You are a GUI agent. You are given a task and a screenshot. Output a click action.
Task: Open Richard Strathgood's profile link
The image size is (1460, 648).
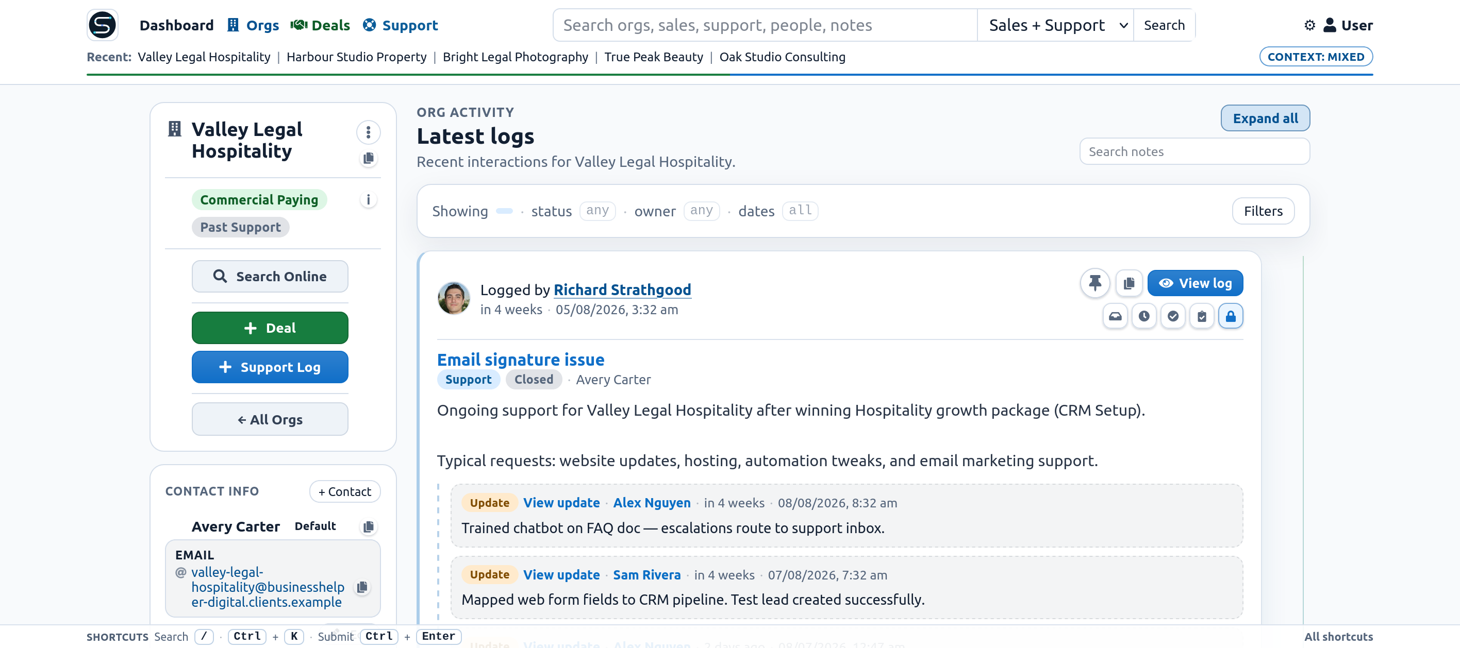point(622,289)
